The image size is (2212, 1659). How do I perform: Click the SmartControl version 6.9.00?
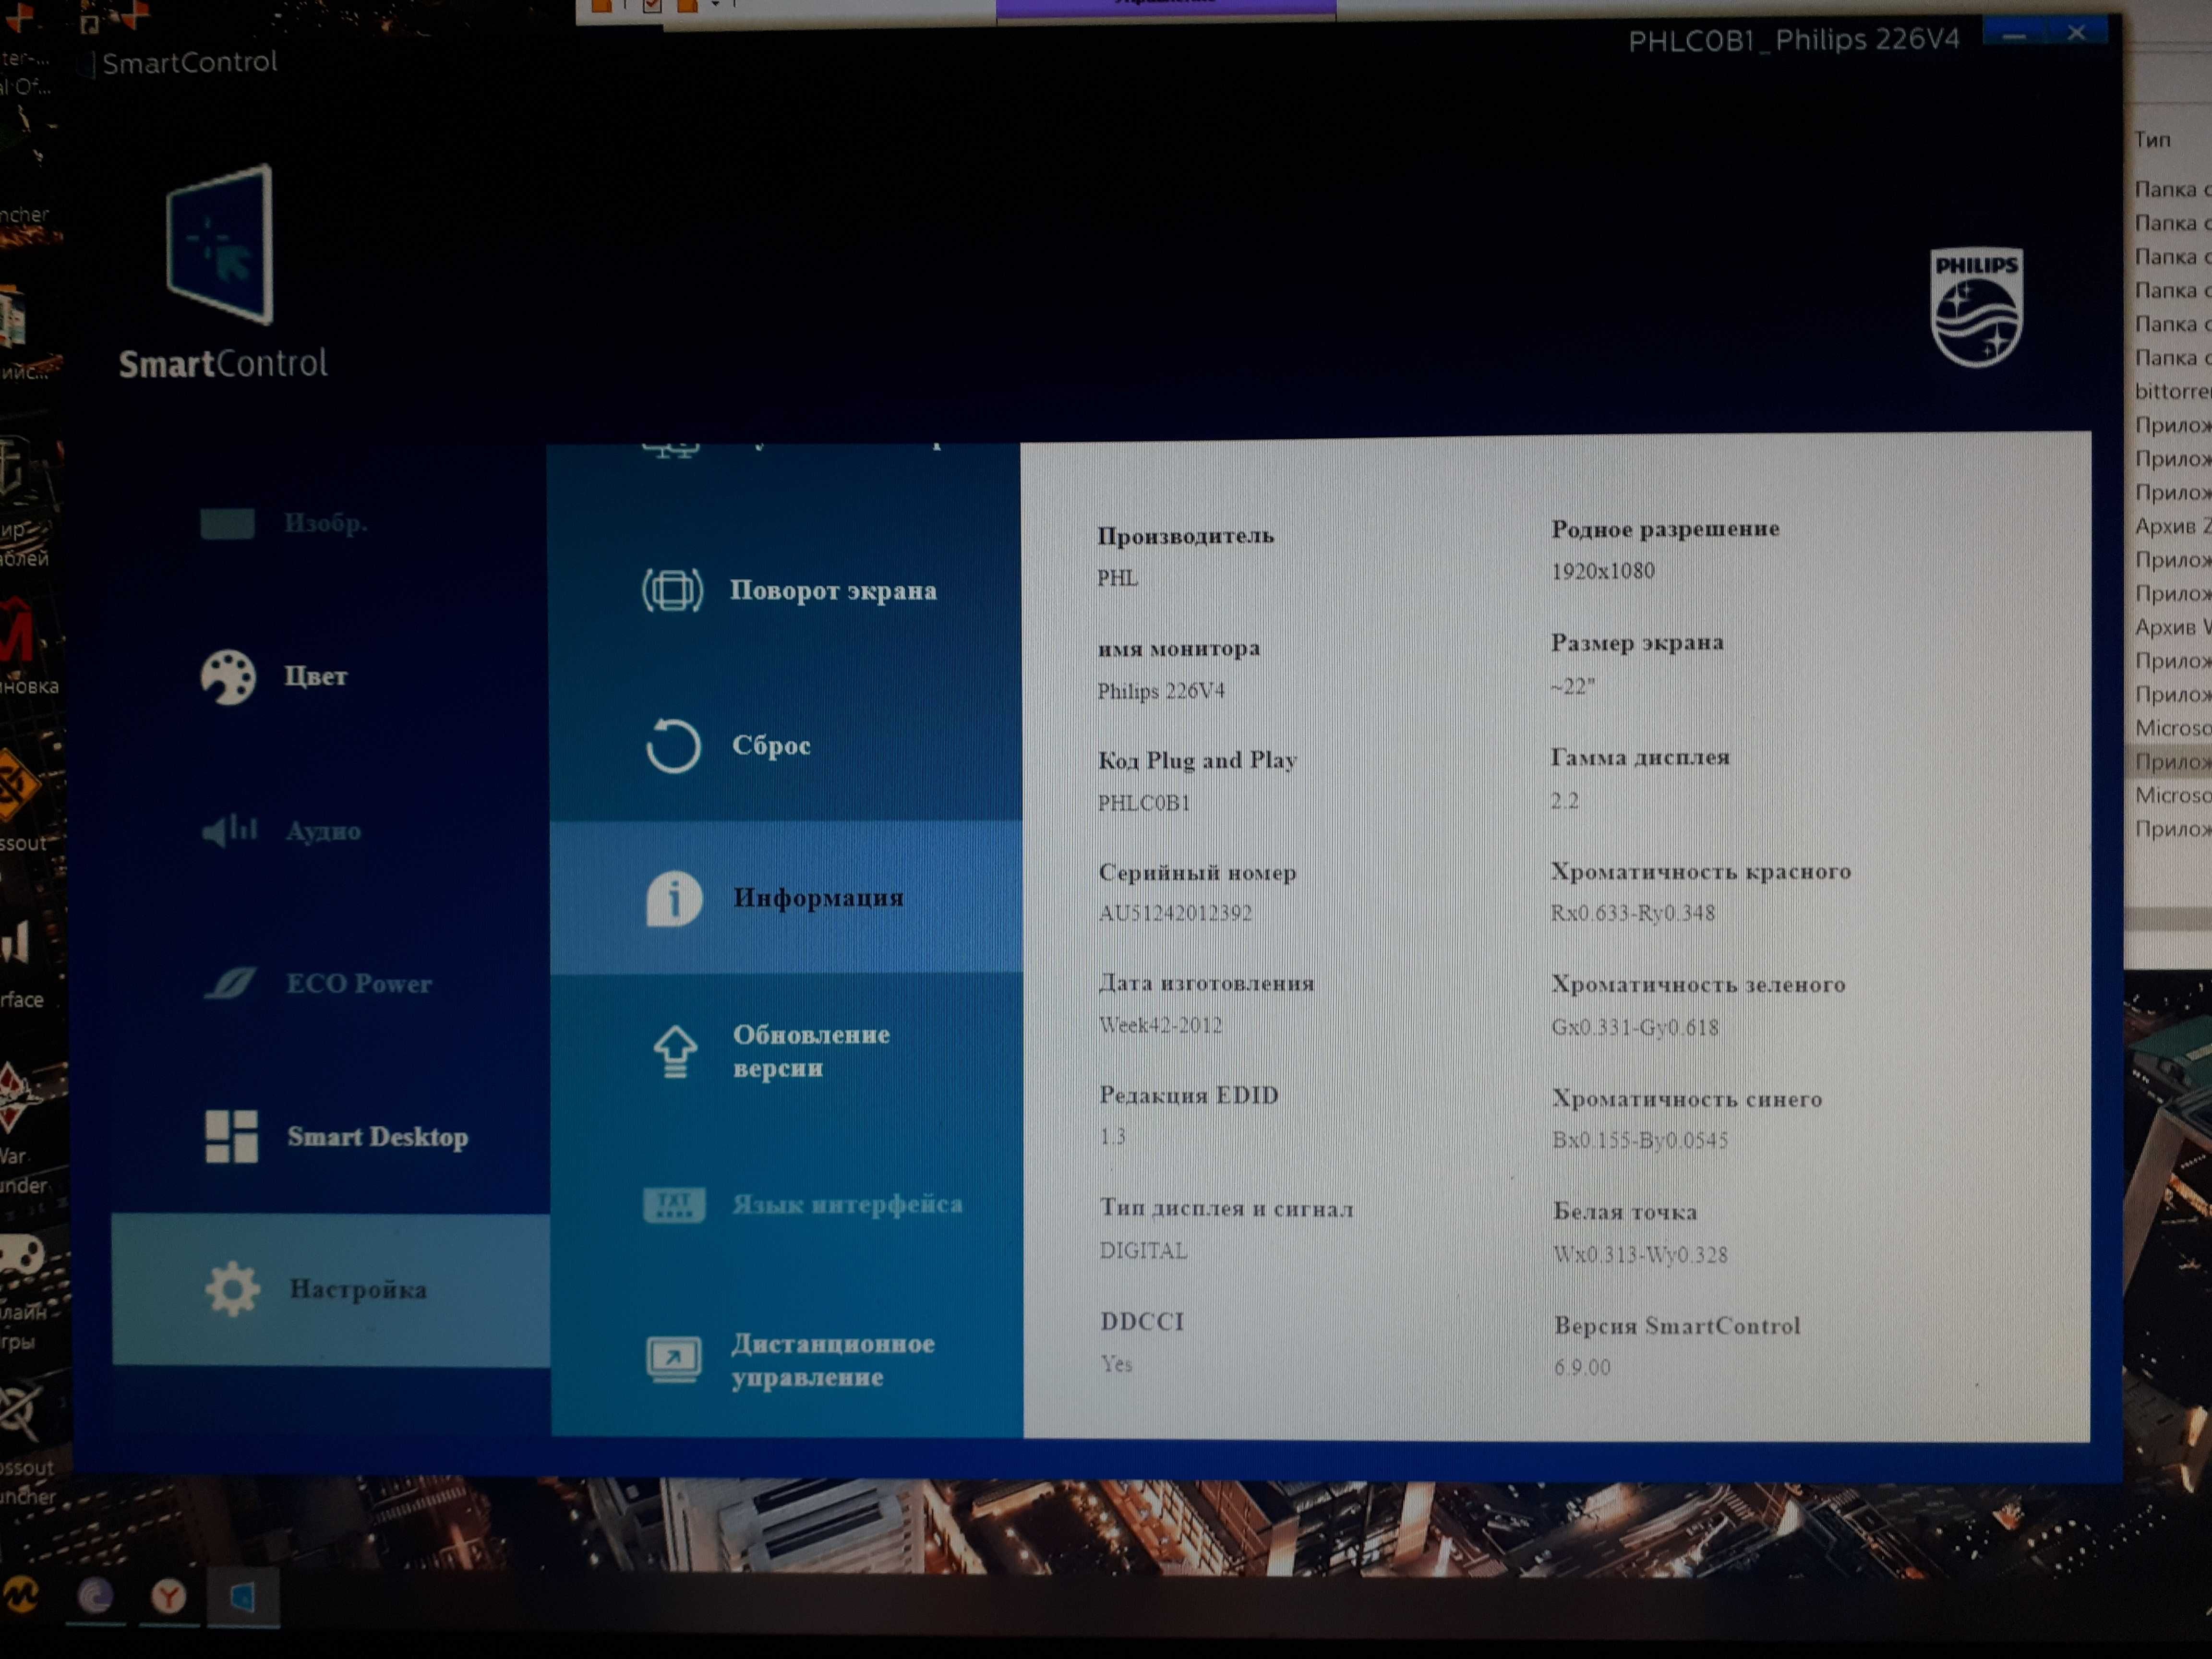(x=1583, y=1368)
